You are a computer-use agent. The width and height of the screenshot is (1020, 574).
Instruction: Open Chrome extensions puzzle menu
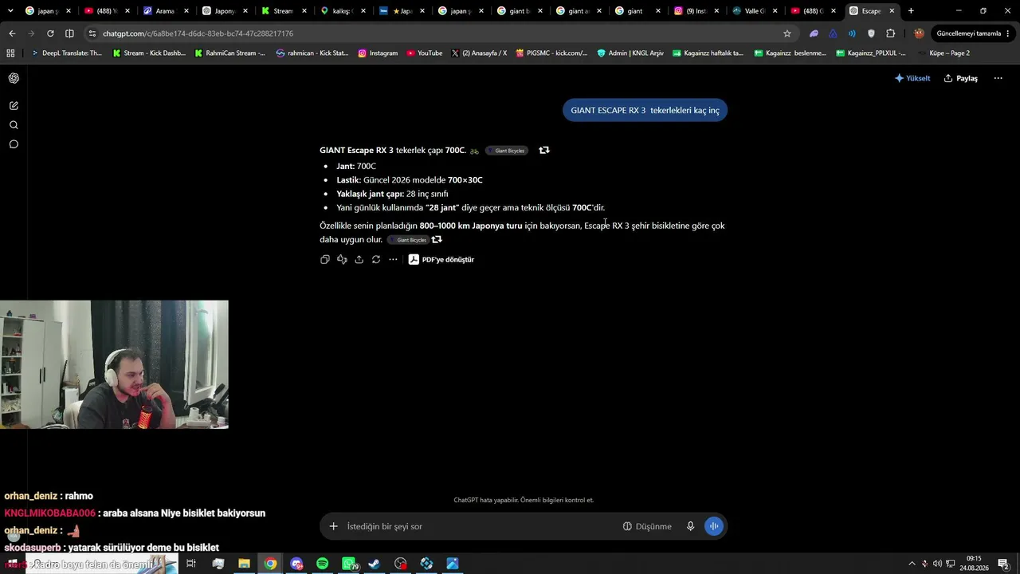tap(891, 33)
